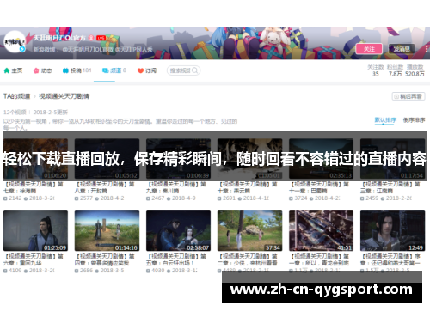
Task: Focus the 搜索视频 search field
Action: click(183, 70)
